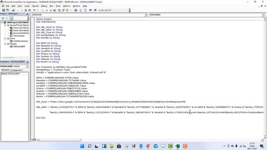Open Windows taskbar search
The height and width of the screenshot is (150, 267).
[89, 146]
